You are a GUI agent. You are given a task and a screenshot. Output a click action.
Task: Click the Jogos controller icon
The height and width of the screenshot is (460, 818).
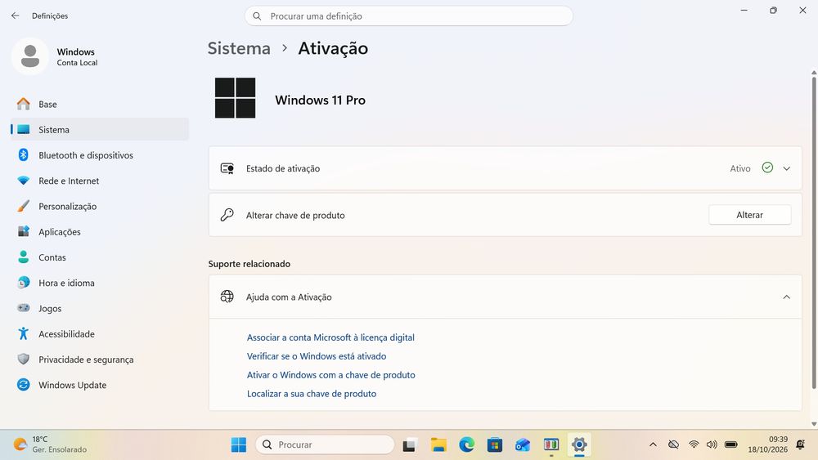24,308
